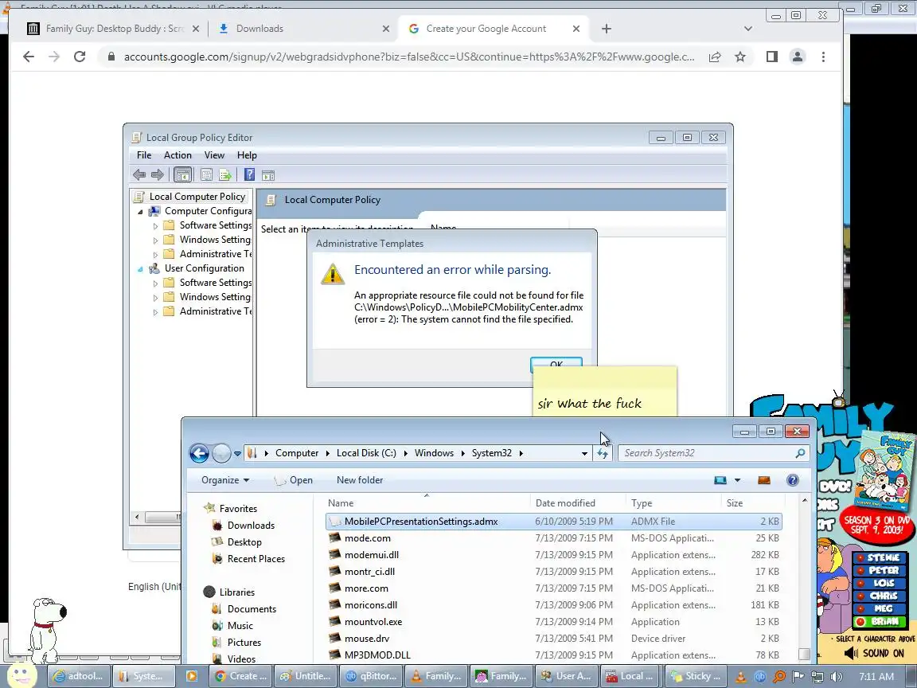Open Explorer view options dropdown arrow
Image resolution: width=917 pixels, height=688 pixels.
pyautogui.click(x=737, y=480)
